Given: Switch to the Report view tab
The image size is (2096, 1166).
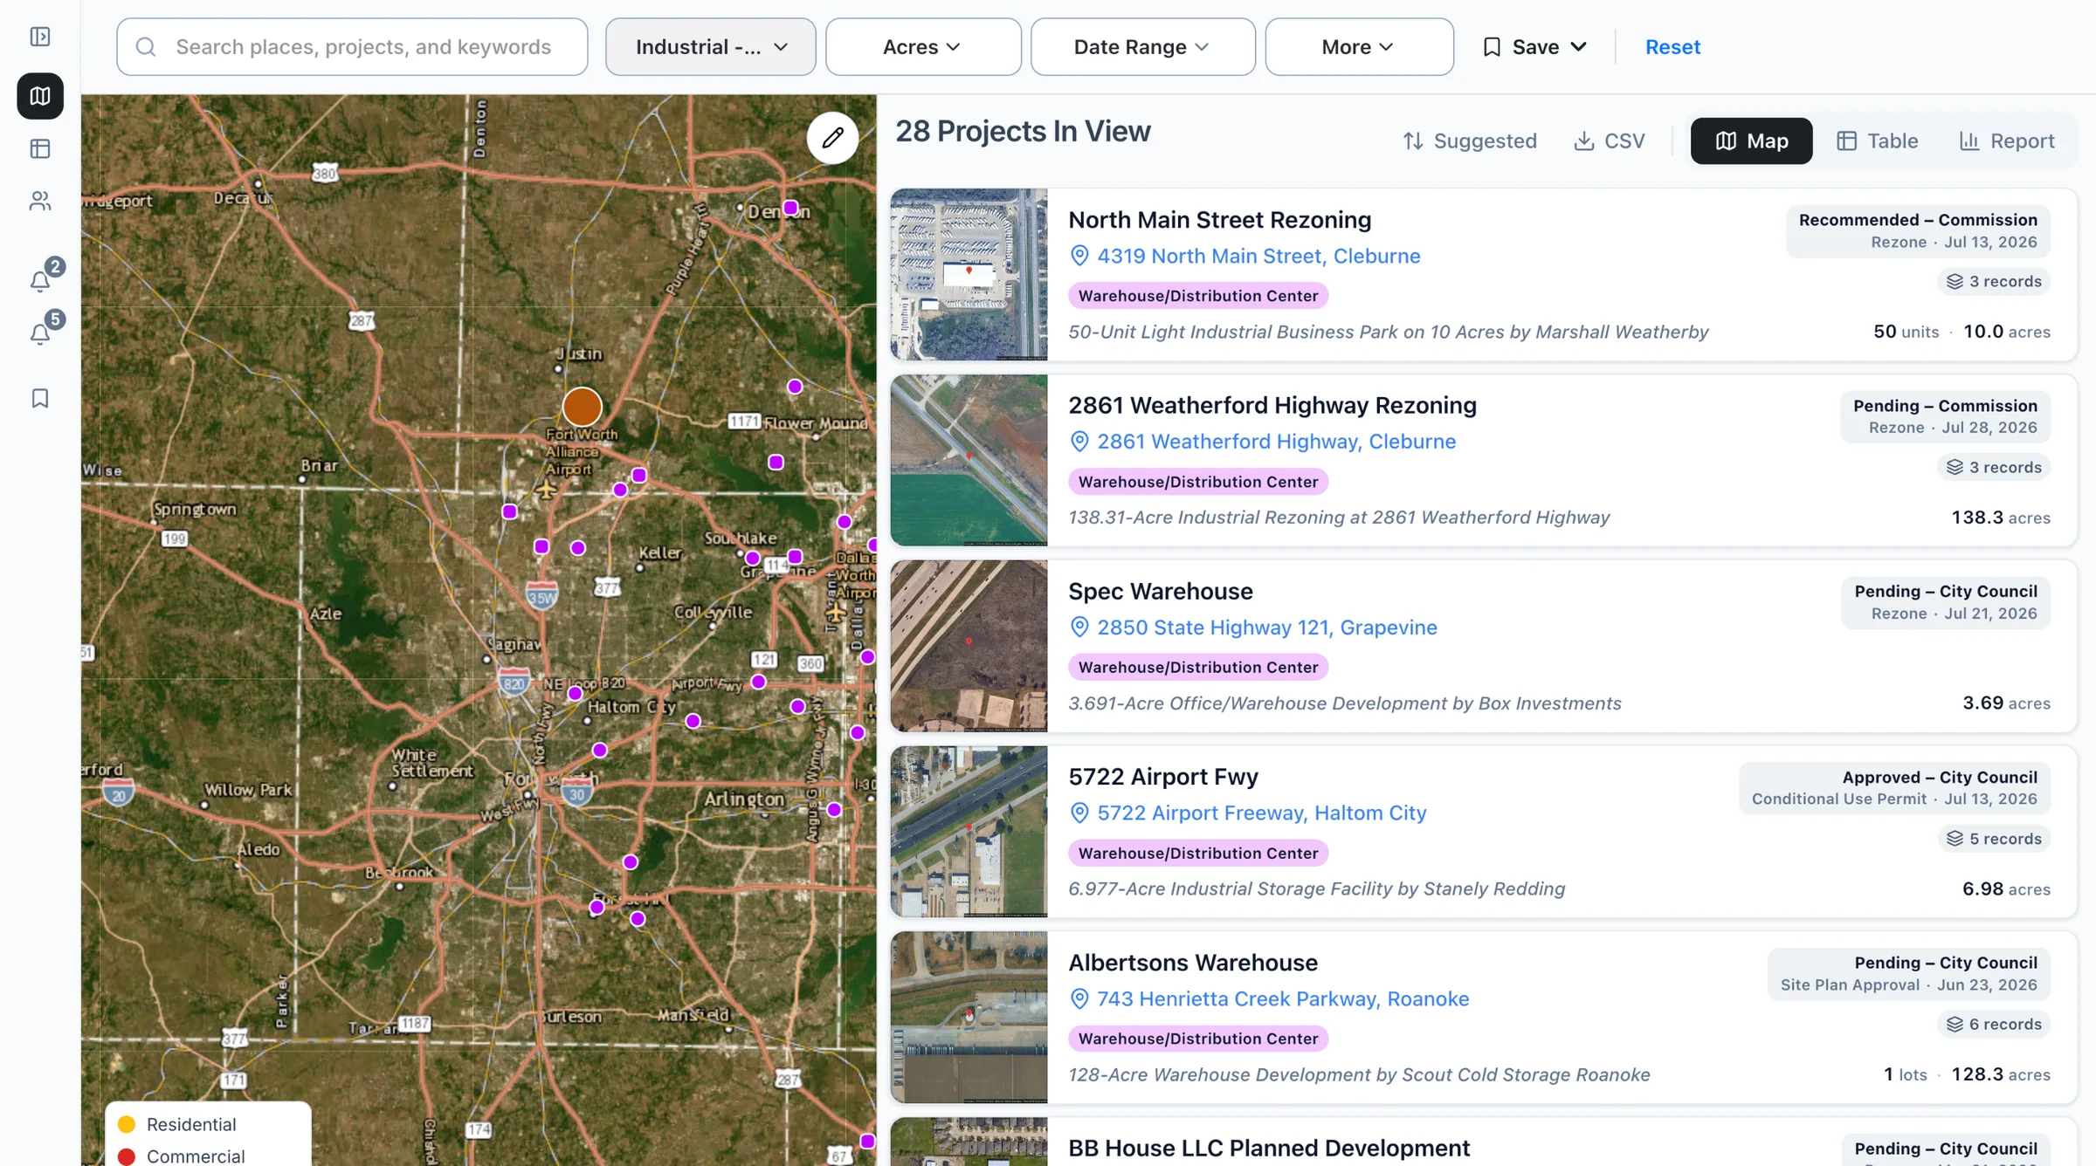Looking at the screenshot, I should pyautogui.click(x=2007, y=141).
